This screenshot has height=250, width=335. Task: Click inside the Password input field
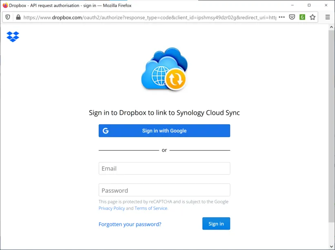tap(164, 190)
